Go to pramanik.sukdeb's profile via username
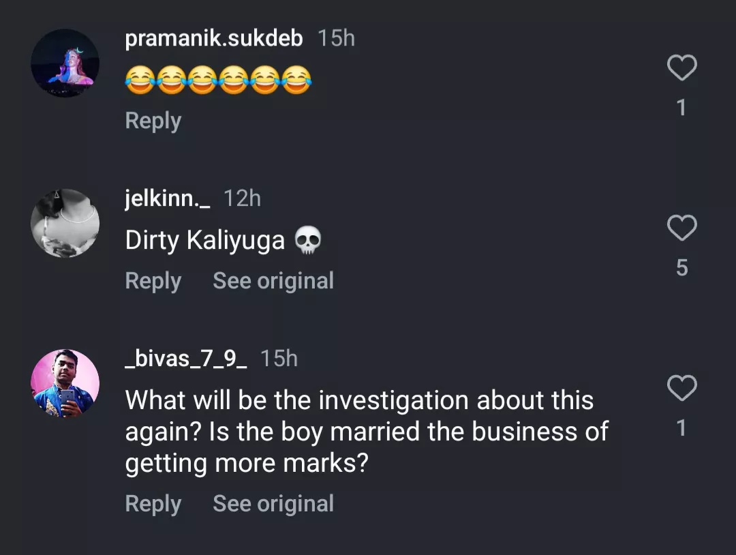The width and height of the screenshot is (736, 555). click(213, 38)
